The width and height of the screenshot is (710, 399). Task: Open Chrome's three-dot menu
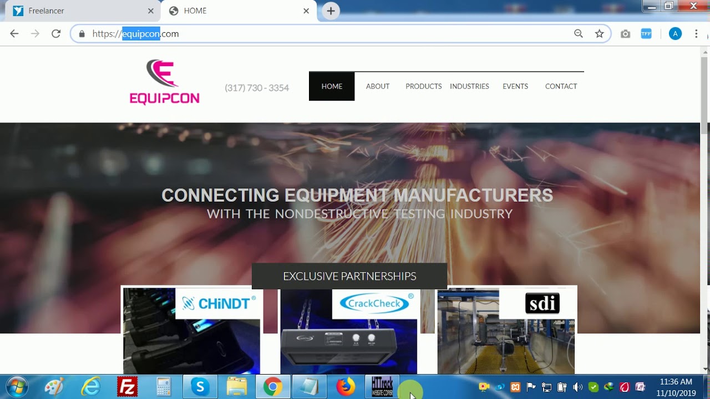696,34
